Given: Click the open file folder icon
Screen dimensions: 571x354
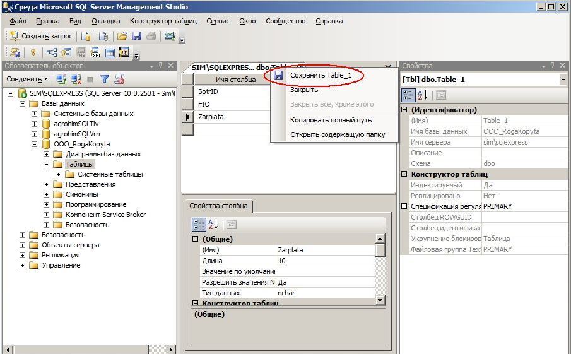Looking at the screenshot, I should pos(122,36).
